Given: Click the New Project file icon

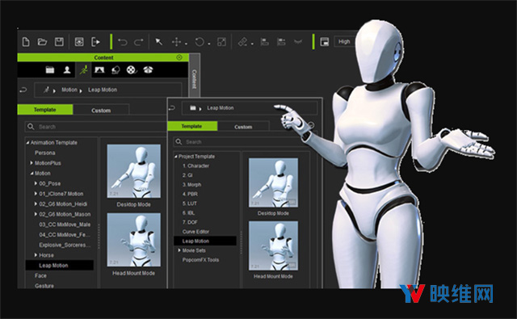Looking at the screenshot, I should pyautogui.click(x=26, y=42).
